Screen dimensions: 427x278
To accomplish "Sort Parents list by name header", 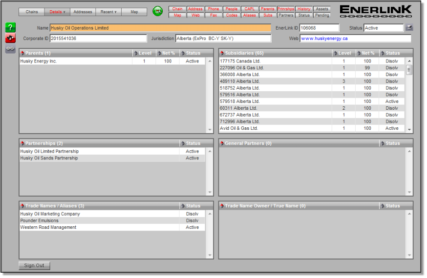I will (76, 53).
